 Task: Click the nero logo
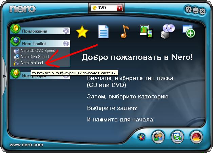click(22, 9)
